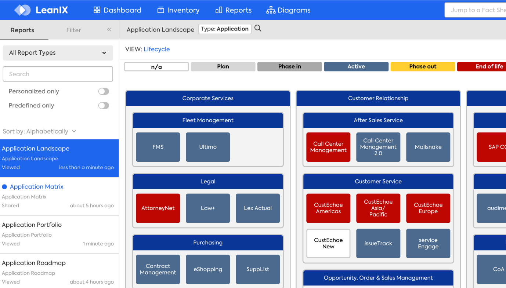Click the Purchasing group header
This screenshot has height=288, width=506.
pyautogui.click(x=208, y=243)
